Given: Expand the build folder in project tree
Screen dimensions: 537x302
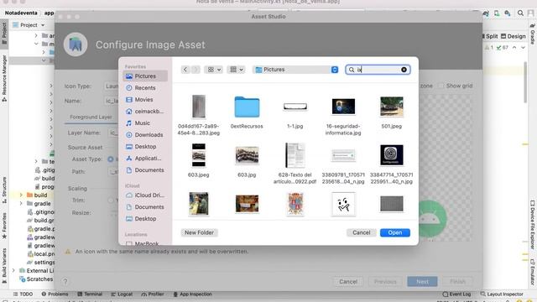Looking at the screenshot, I should (21, 195).
